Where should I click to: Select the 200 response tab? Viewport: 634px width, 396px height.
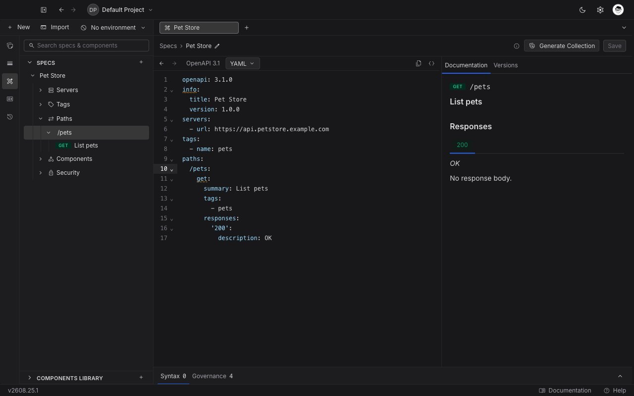point(462,145)
